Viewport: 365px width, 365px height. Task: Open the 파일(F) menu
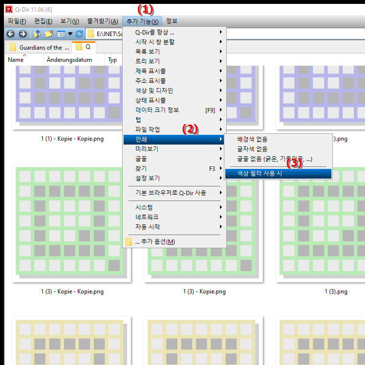tap(17, 21)
